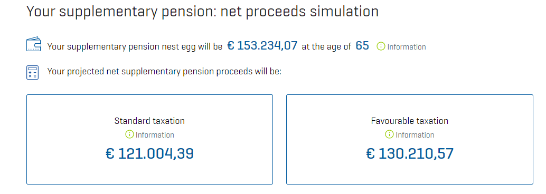Click the info icon under Standard taxation
Screen dimensions: 546x194
click(x=129, y=134)
